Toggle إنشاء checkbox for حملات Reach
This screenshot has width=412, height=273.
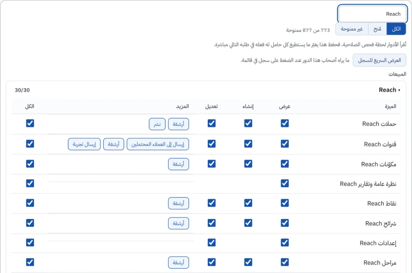[248, 123]
